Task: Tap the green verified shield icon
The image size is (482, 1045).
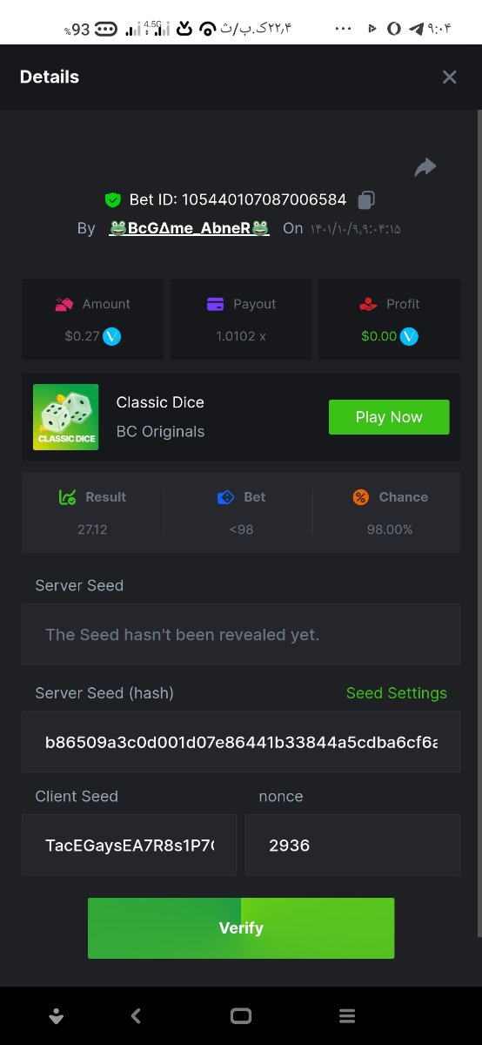Action: coord(112,200)
